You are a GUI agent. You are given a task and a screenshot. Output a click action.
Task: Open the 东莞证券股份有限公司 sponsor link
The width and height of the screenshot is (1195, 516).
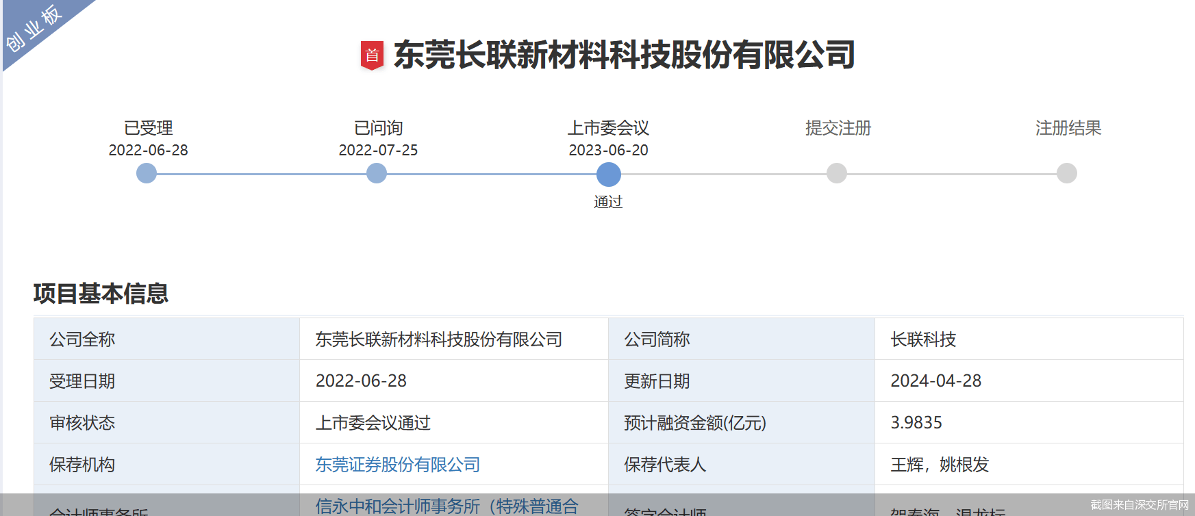(397, 465)
